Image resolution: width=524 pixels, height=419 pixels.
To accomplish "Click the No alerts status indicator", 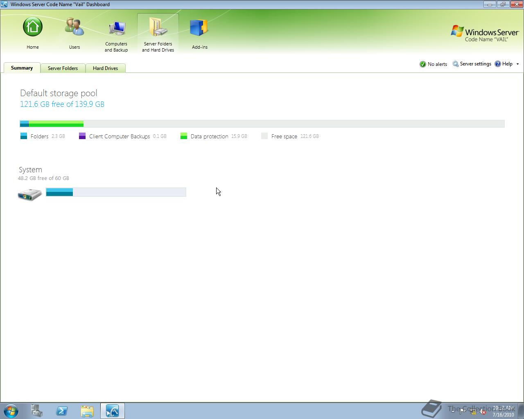I will coord(433,64).
